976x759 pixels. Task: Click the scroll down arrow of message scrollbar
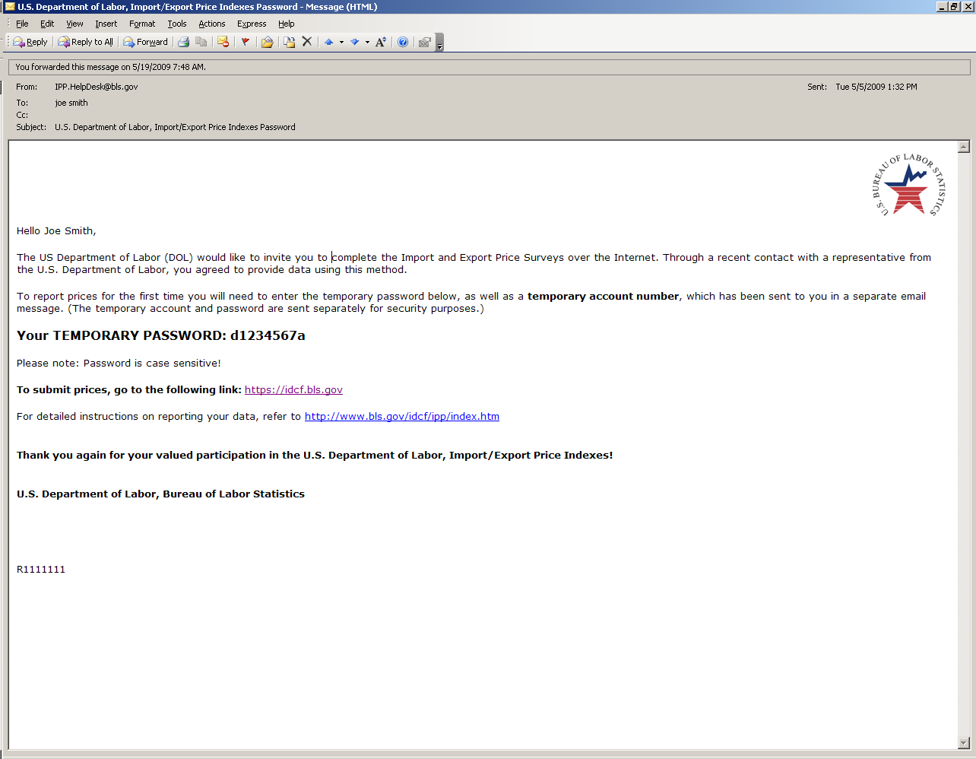click(964, 743)
